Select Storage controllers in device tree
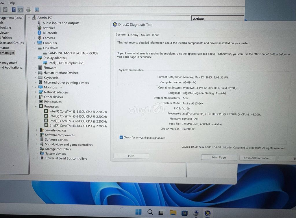296x218 pixels. (58, 149)
